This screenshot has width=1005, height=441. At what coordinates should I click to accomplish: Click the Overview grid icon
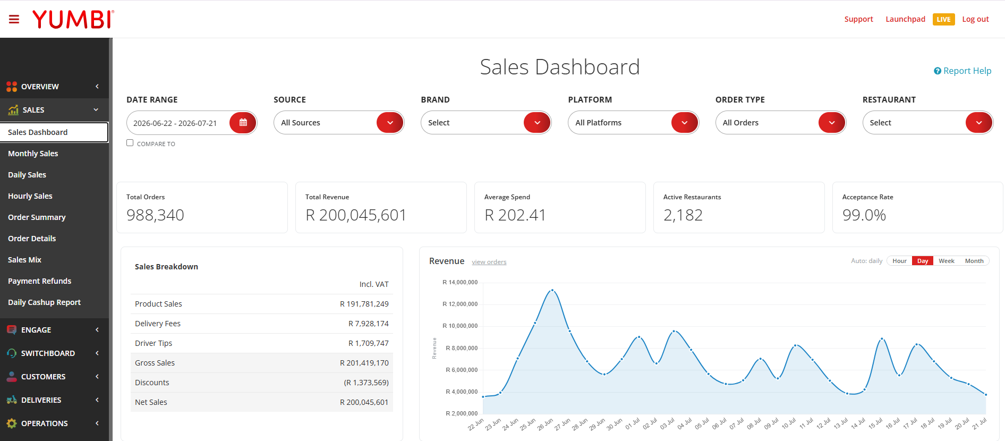tap(12, 87)
